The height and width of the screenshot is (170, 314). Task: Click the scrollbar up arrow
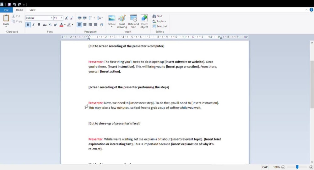click(x=312, y=43)
